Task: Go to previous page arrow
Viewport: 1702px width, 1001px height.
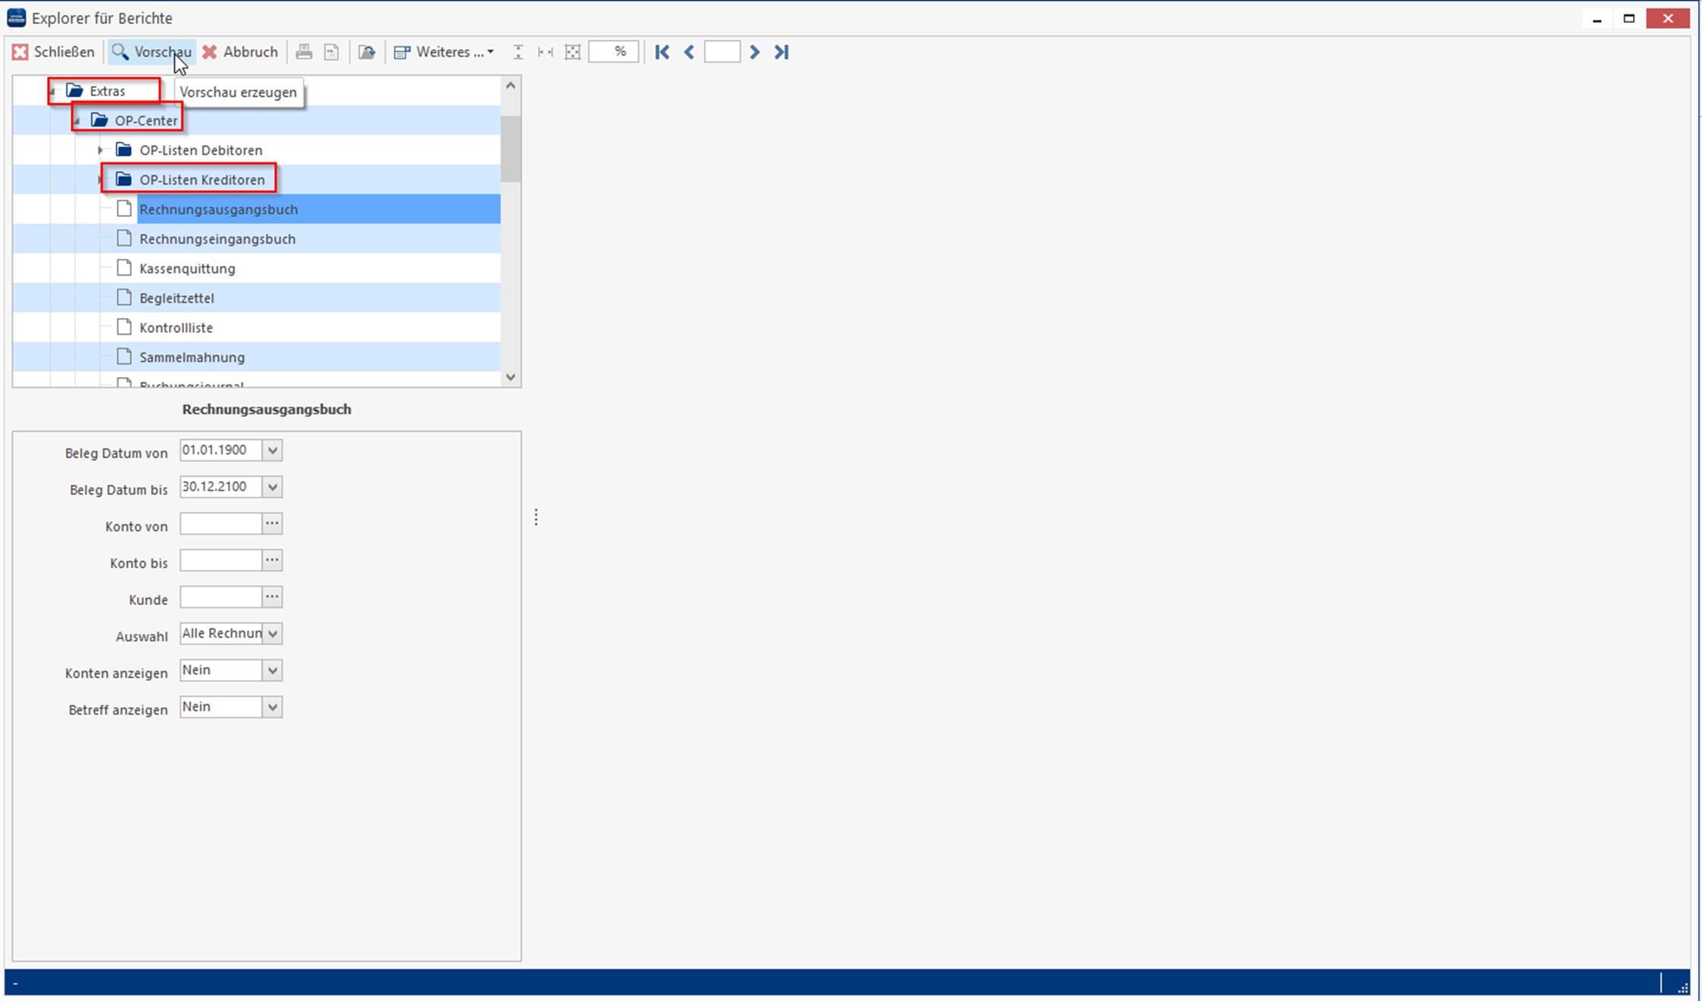Action: [689, 52]
